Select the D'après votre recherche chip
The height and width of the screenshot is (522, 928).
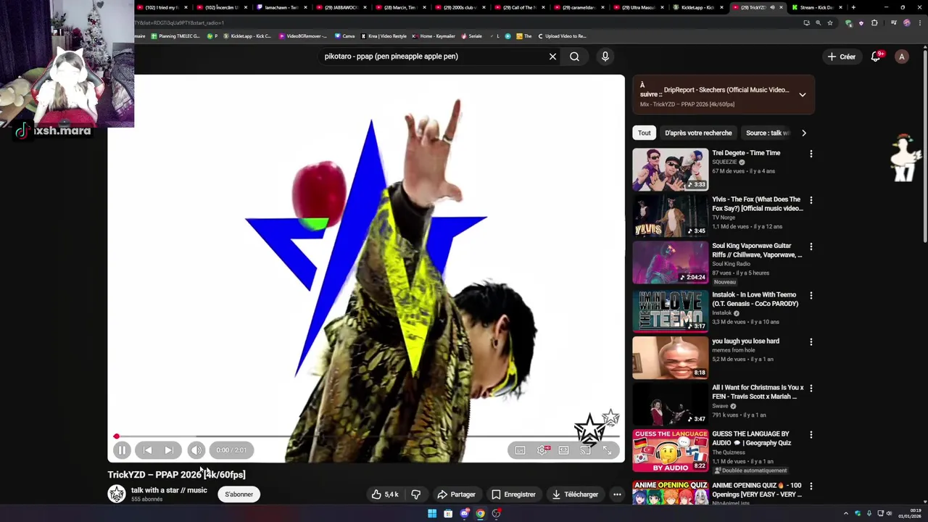698,133
